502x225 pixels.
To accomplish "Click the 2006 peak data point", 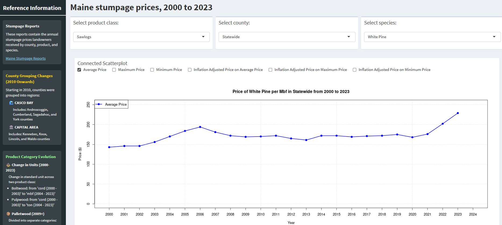I will tap(200, 127).
